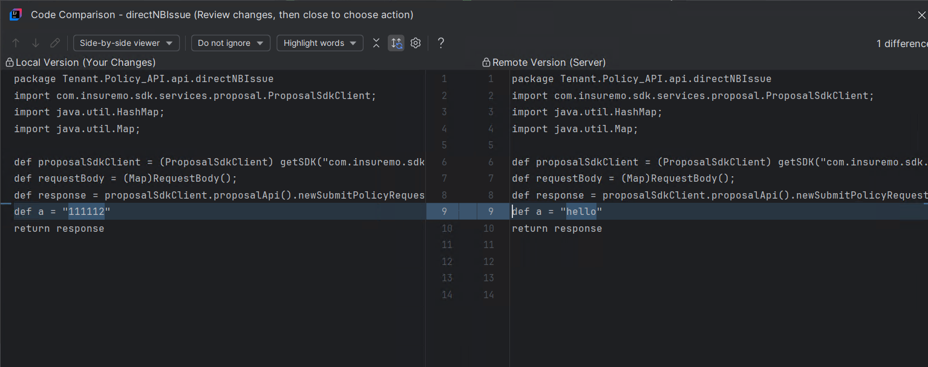This screenshot has height=367, width=928.
Task: Toggle the lock on Local Version pane
Action: (9, 62)
